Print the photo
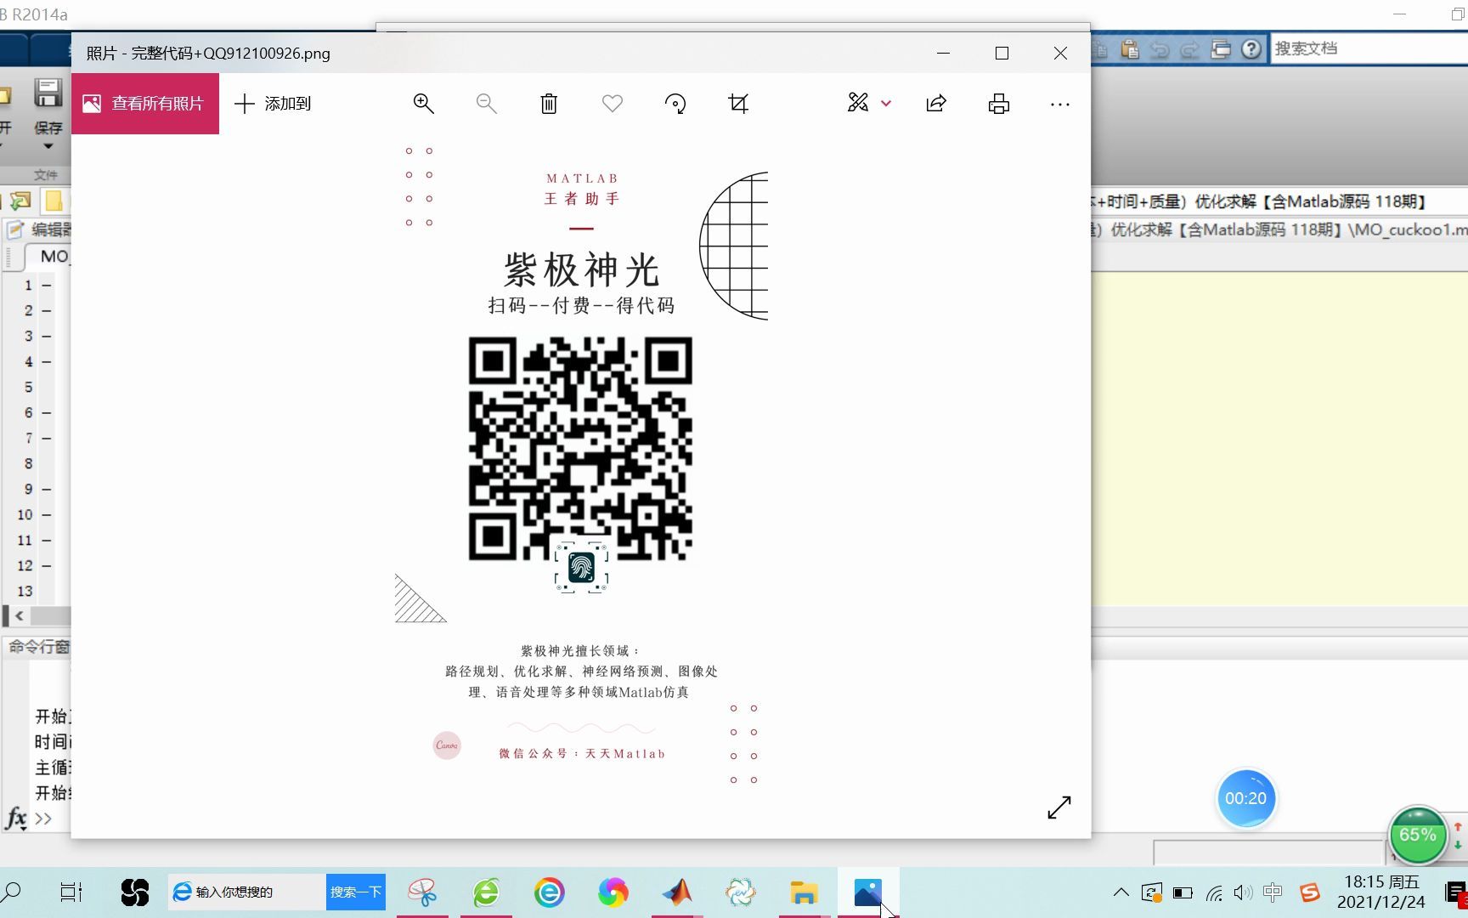 click(x=999, y=104)
